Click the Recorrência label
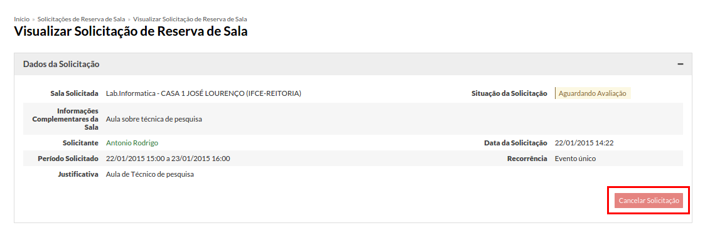Screen dimensions: 705x230 [x=527, y=159]
